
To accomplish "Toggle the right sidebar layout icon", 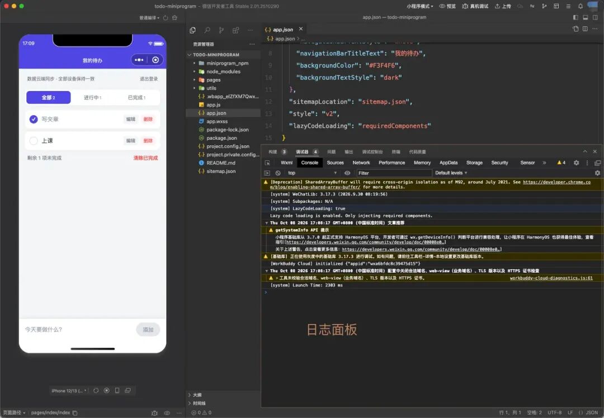I will pyautogui.click(x=595, y=17).
